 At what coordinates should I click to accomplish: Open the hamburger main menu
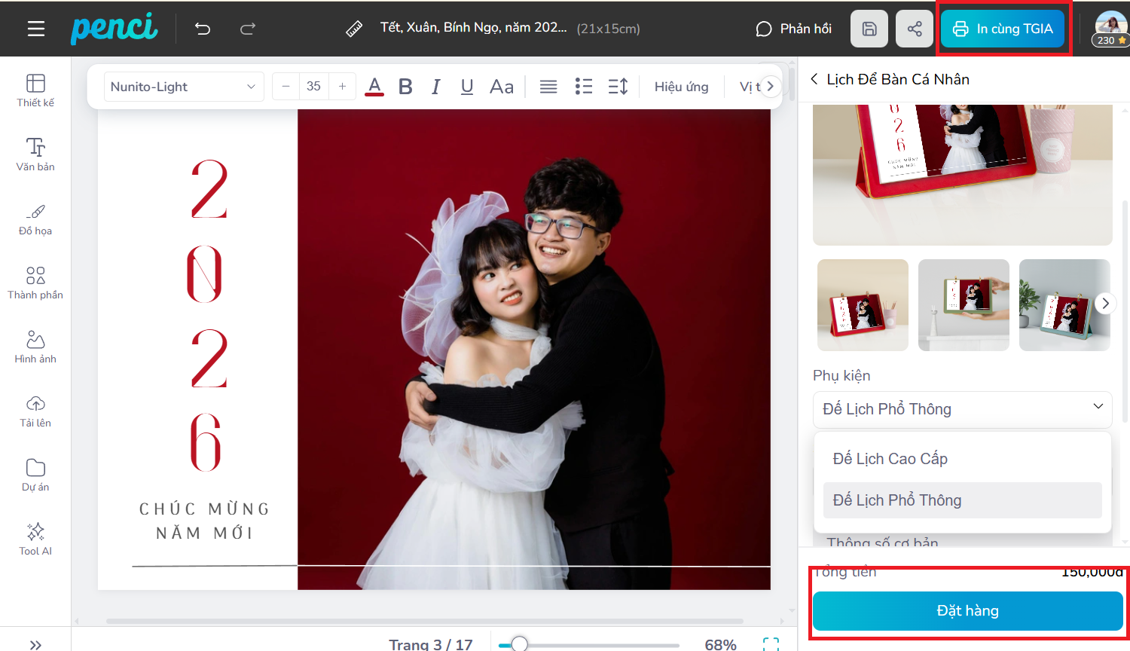pos(35,29)
